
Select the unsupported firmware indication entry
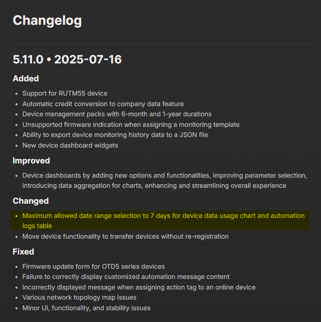coord(131,125)
